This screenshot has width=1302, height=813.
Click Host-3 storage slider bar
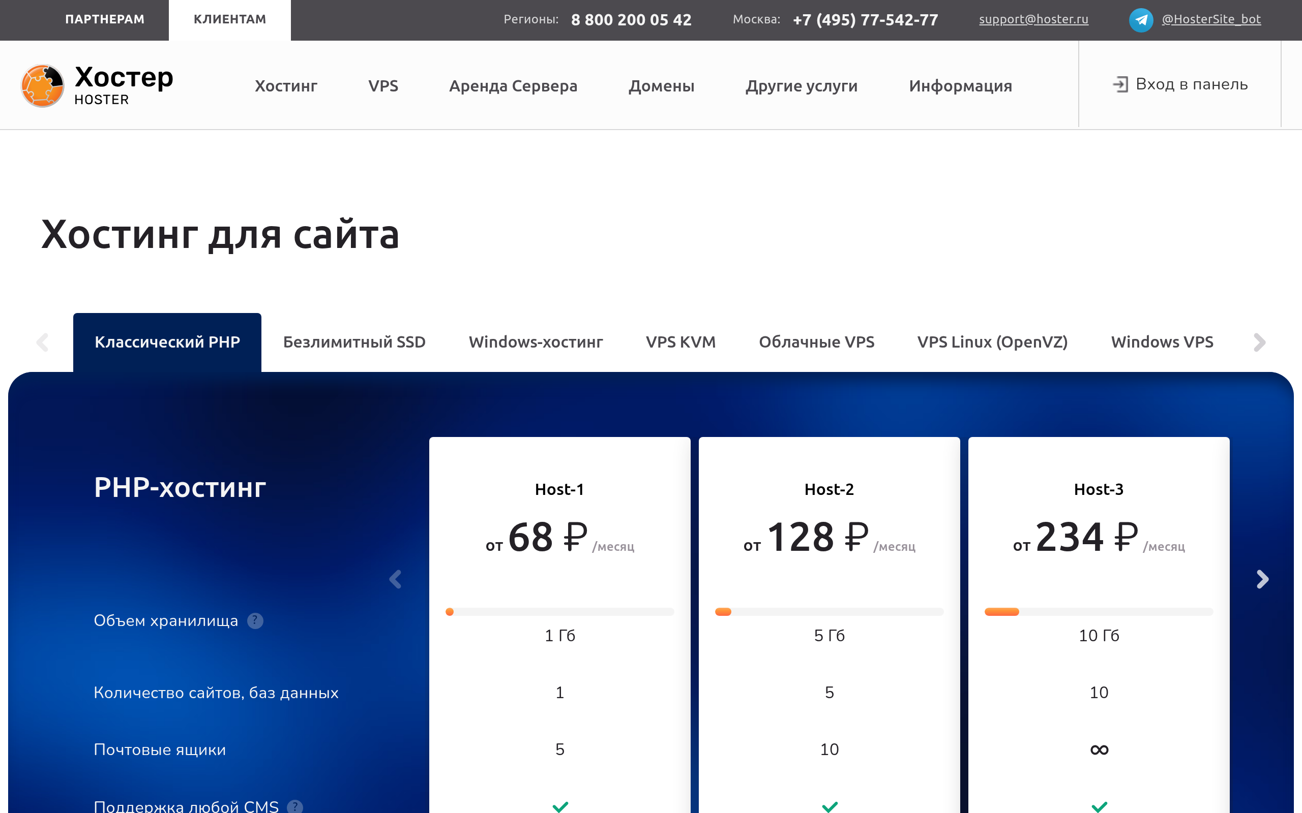(x=1099, y=611)
